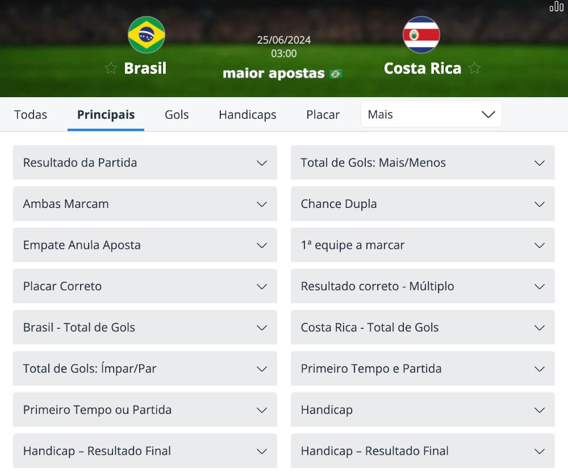
Task: Favorite Brasil using its star icon
Action: pyautogui.click(x=110, y=68)
